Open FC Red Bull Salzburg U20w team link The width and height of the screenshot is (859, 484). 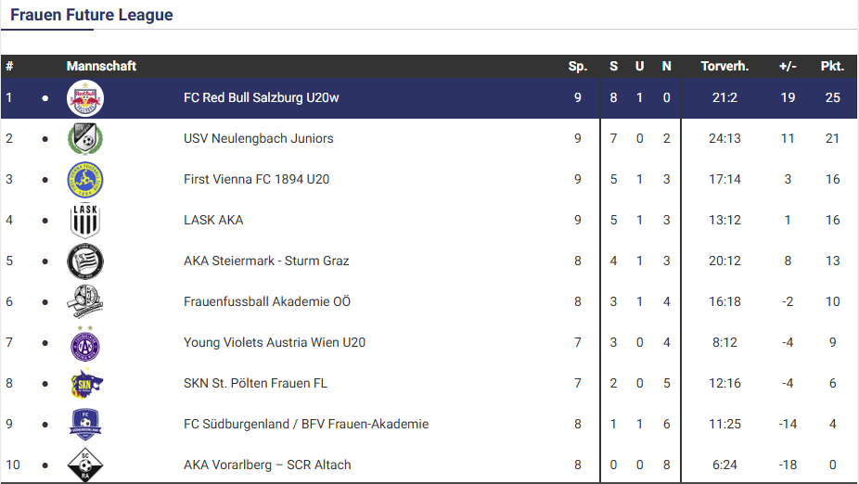[x=262, y=98]
